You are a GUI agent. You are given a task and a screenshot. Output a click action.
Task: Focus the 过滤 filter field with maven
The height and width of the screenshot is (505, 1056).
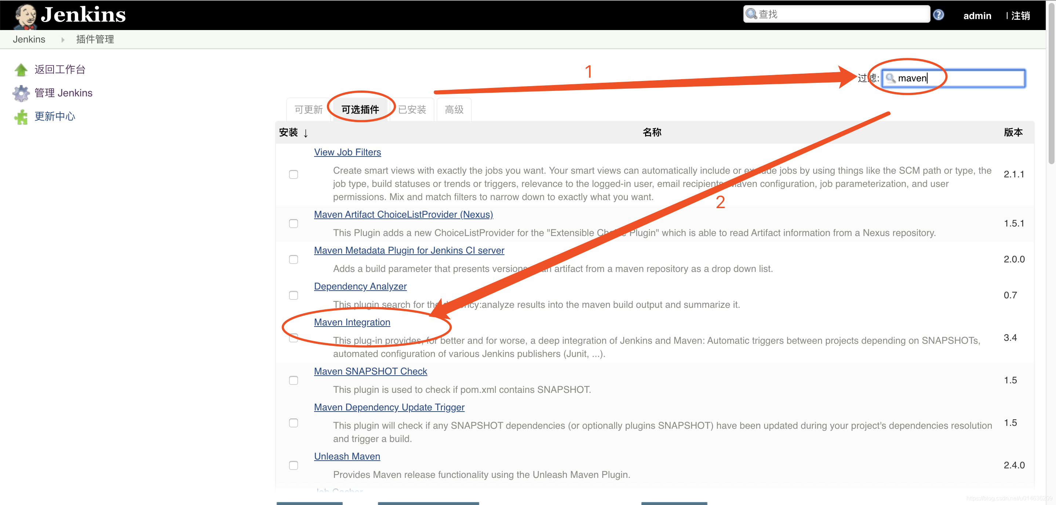click(x=954, y=78)
